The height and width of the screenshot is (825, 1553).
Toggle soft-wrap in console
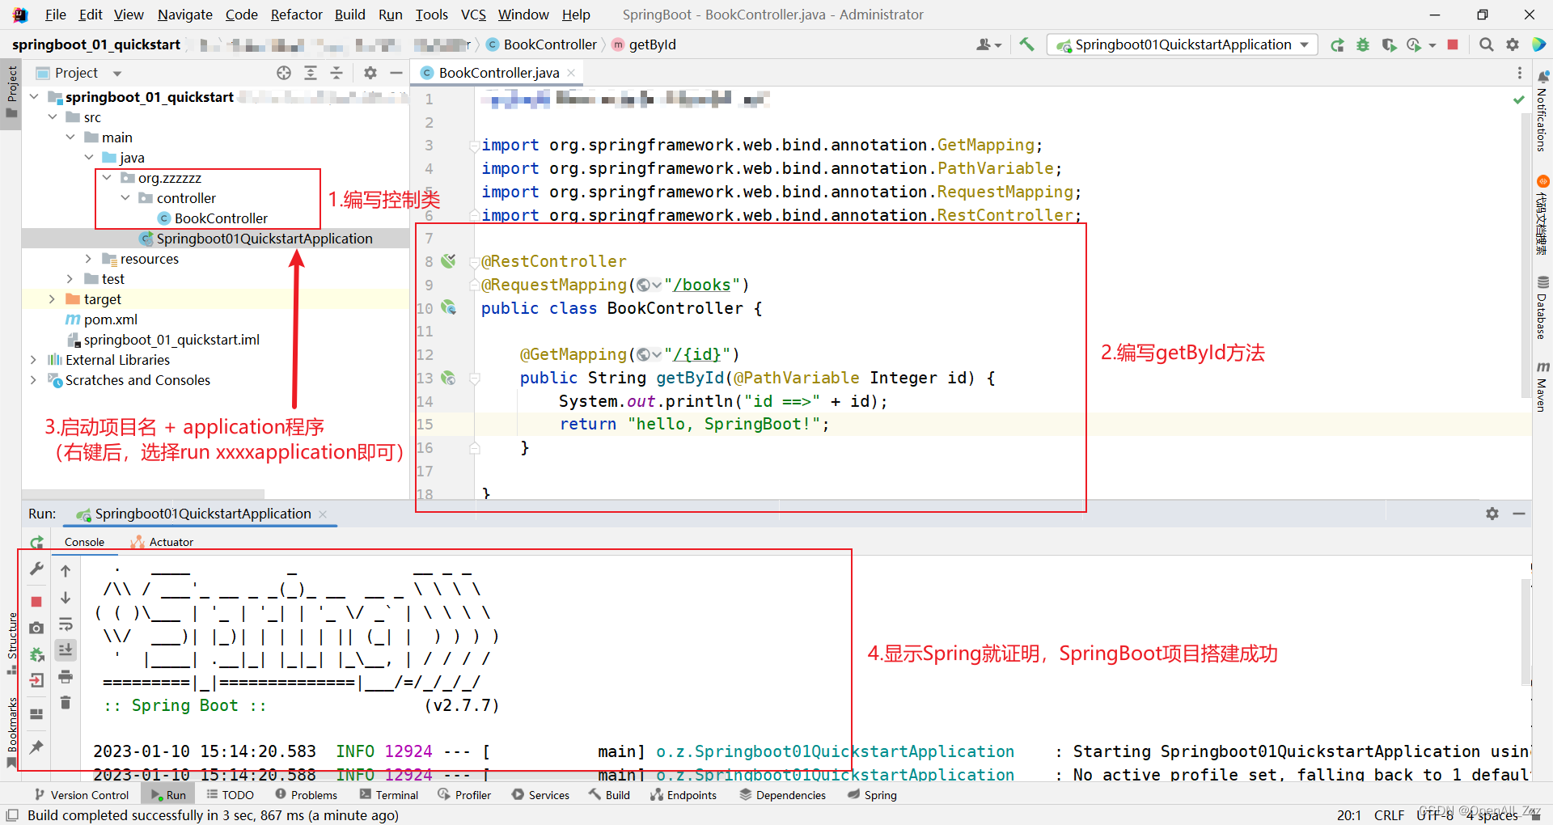66,624
